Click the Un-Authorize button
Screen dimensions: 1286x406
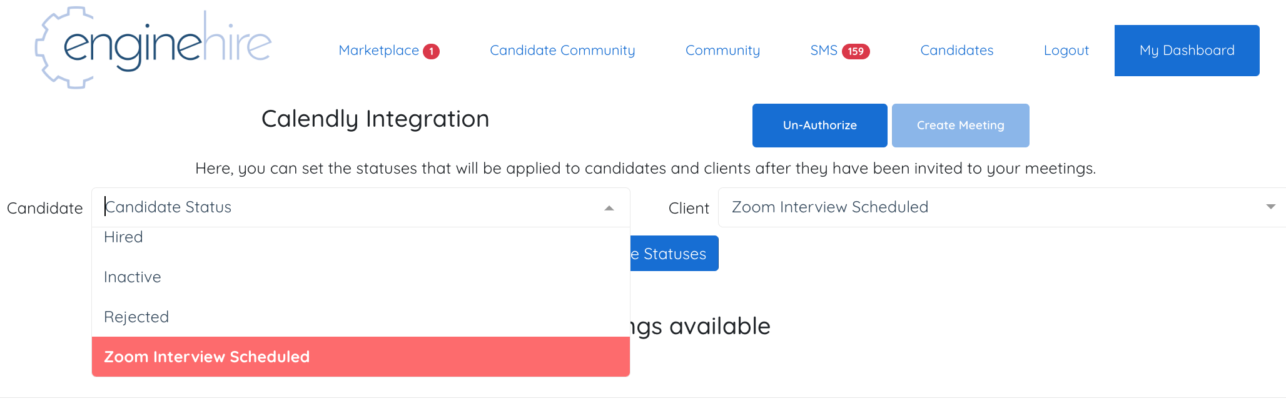click(819, 126)
